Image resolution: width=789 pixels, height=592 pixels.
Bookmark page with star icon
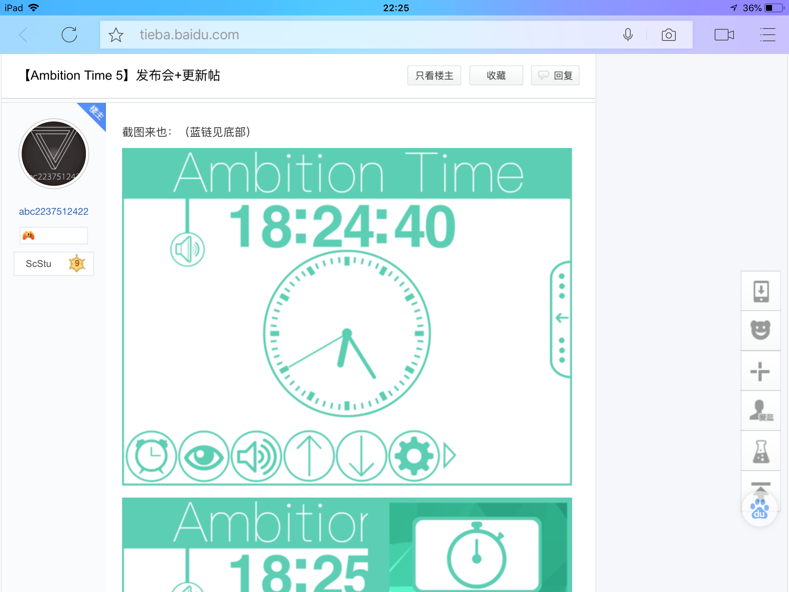(116, 35)
